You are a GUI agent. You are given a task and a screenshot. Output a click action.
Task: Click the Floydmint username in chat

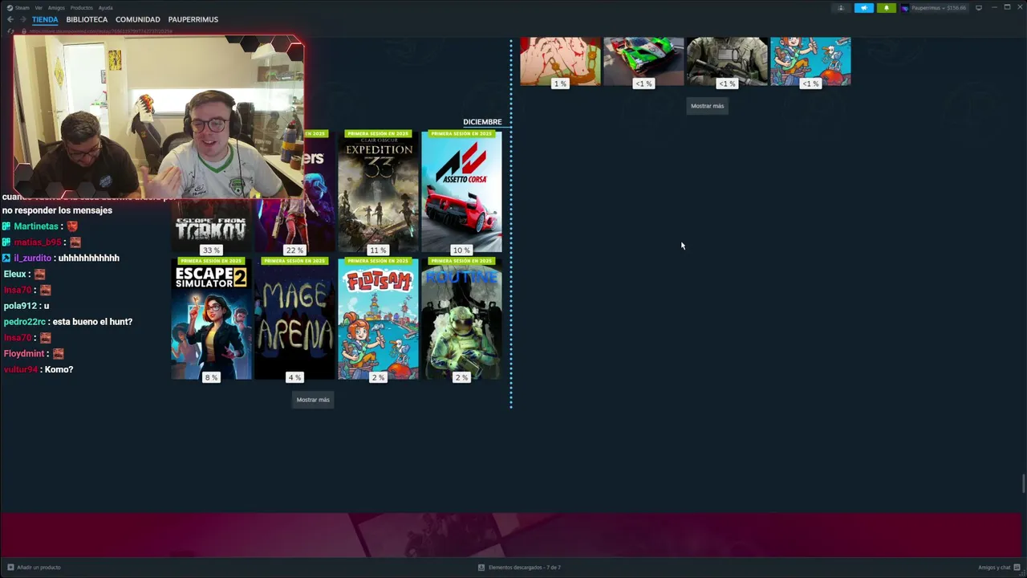click(x=24, y=354)
